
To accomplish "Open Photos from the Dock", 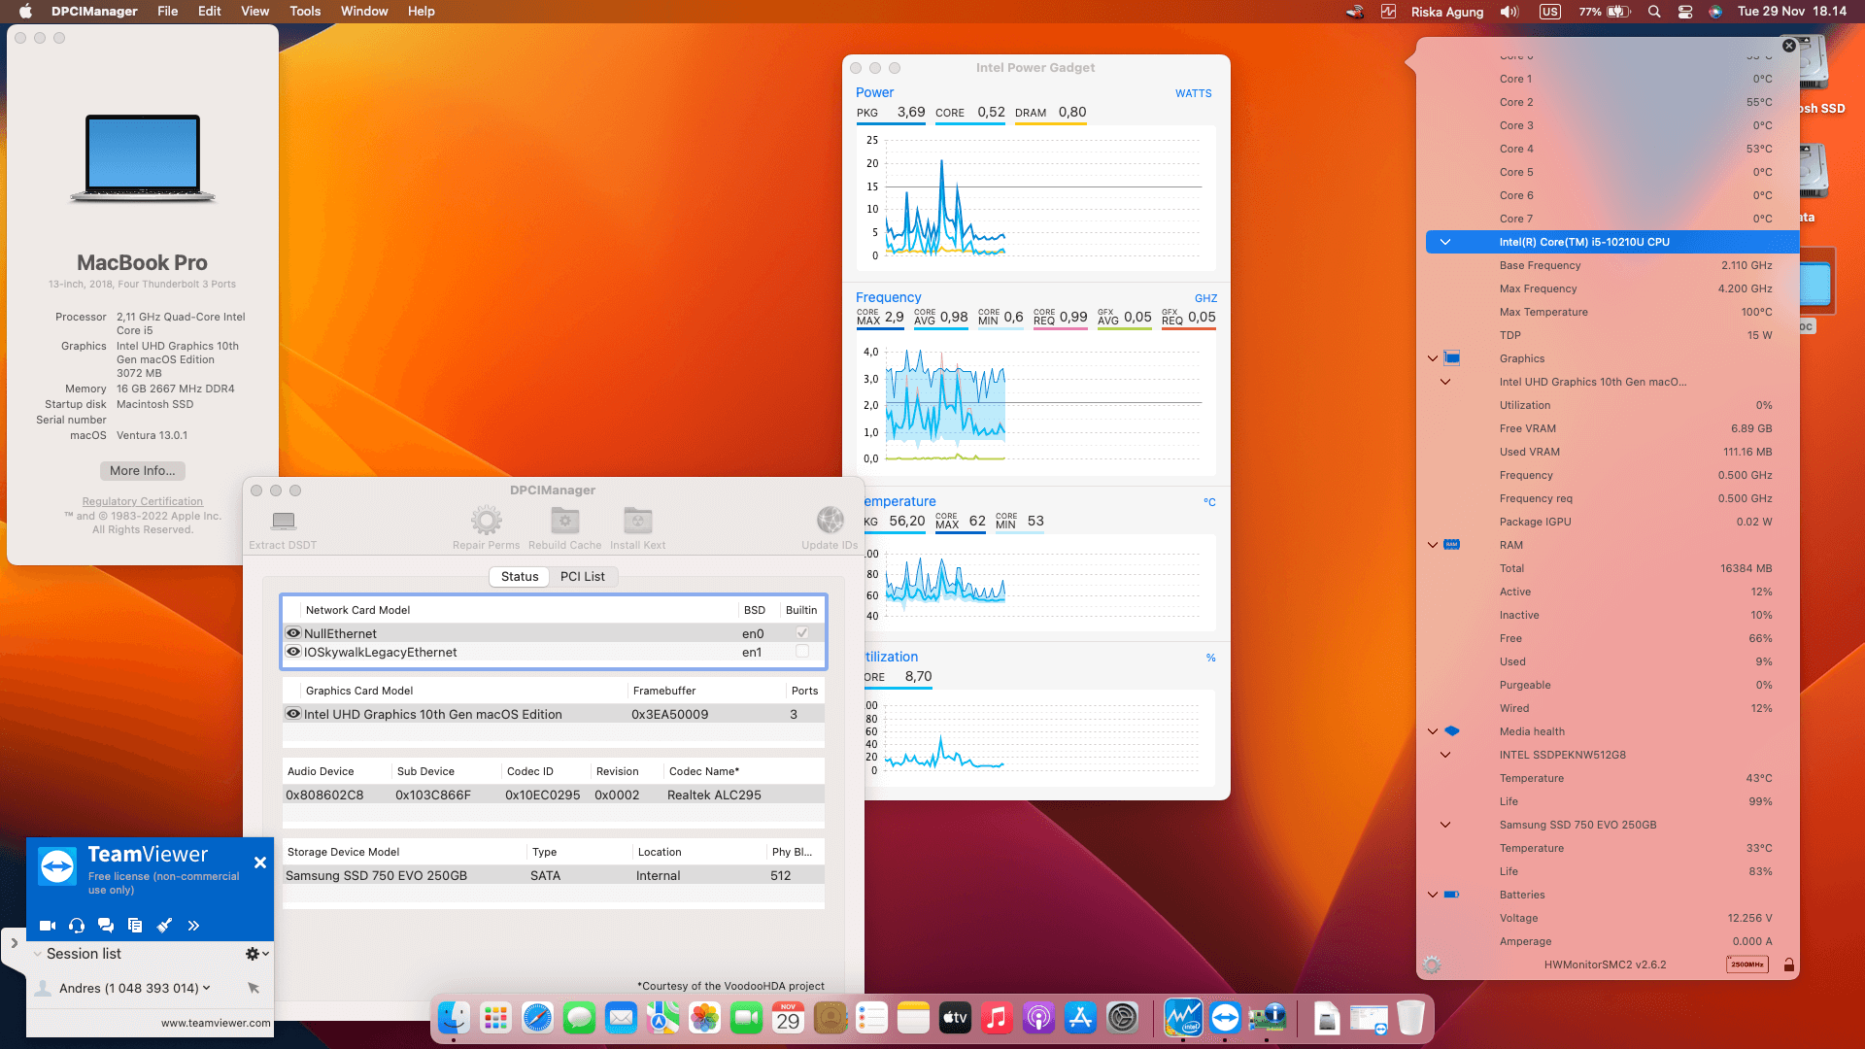I will coord(704,1018).
